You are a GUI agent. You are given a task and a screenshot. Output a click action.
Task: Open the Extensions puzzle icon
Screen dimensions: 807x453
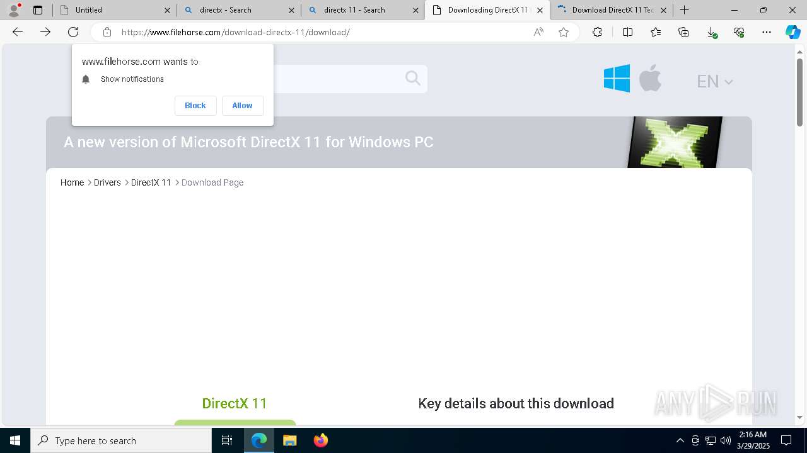tap(597, 32)
